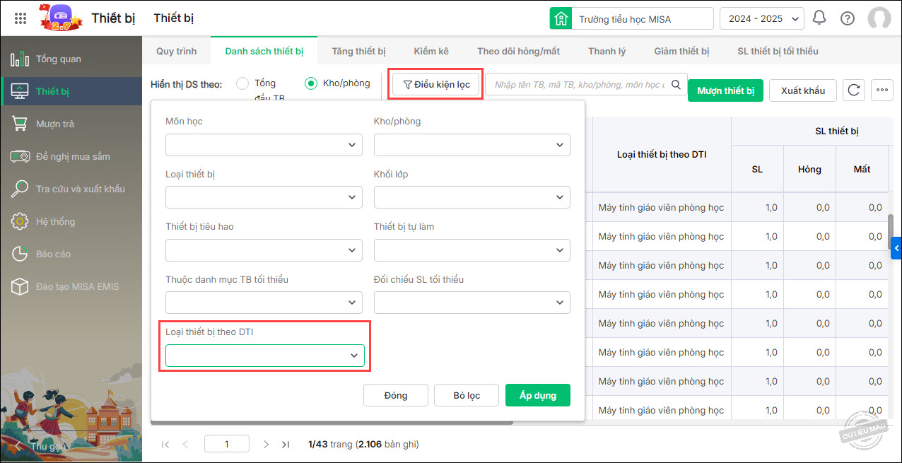
Task: Go to the last page arrow icon
Action: coord(286,445)
